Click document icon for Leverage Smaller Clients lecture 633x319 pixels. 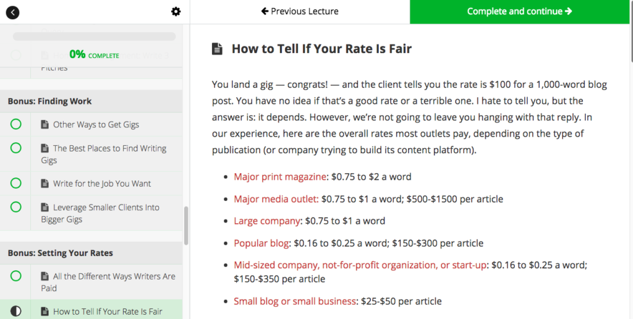(45, 207)
